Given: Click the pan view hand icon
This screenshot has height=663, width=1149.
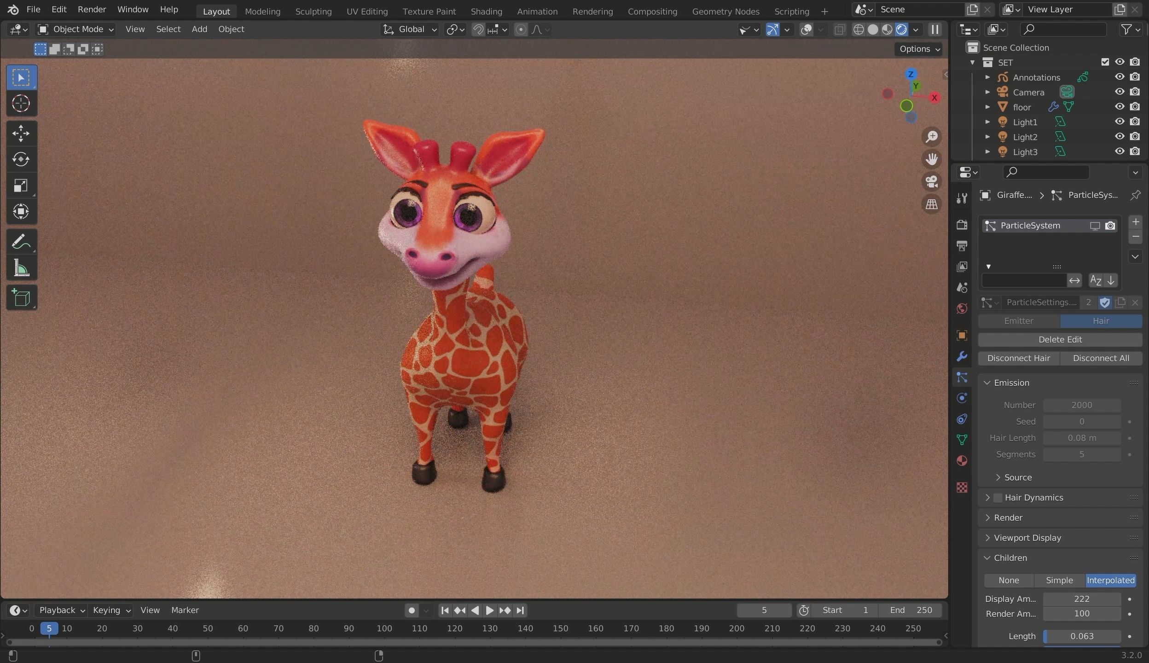Looking at the screenshot, I should click(x=932, y=159).
